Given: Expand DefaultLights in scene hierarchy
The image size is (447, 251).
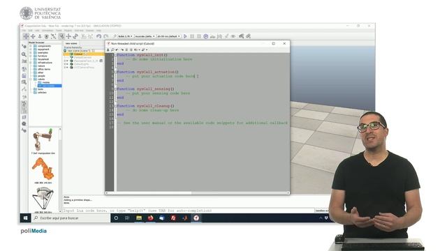Looking at the screenshot, I should 65,64.
